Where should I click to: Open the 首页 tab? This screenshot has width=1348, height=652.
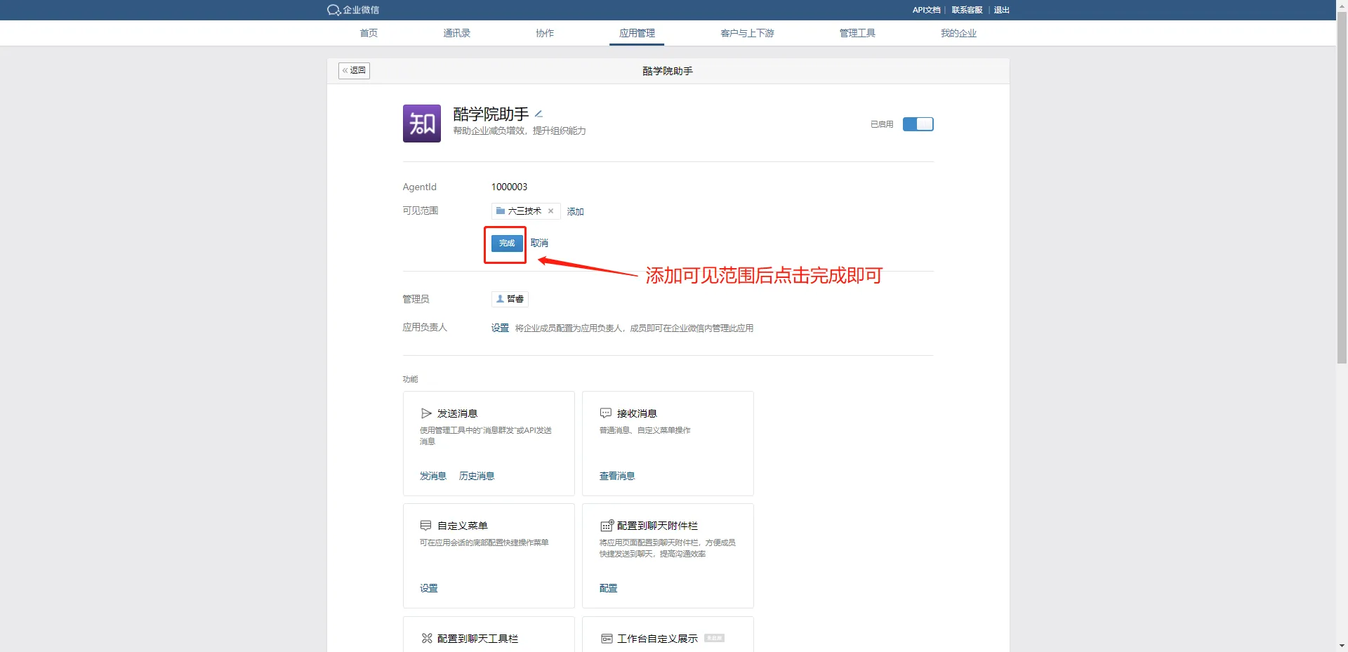pyautogui.click(x=369, y=33)
